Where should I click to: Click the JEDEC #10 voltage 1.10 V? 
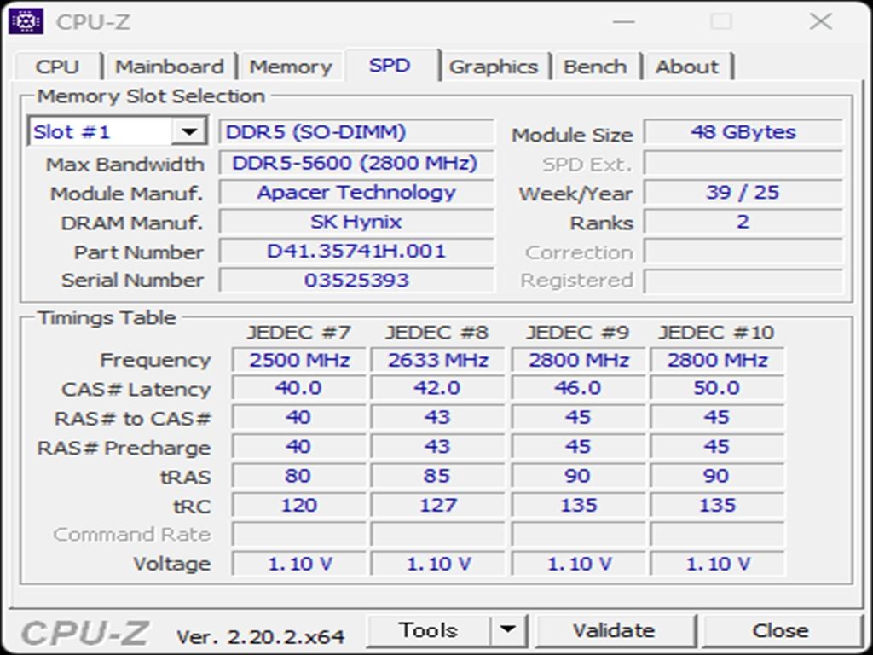tap(717, 564)
